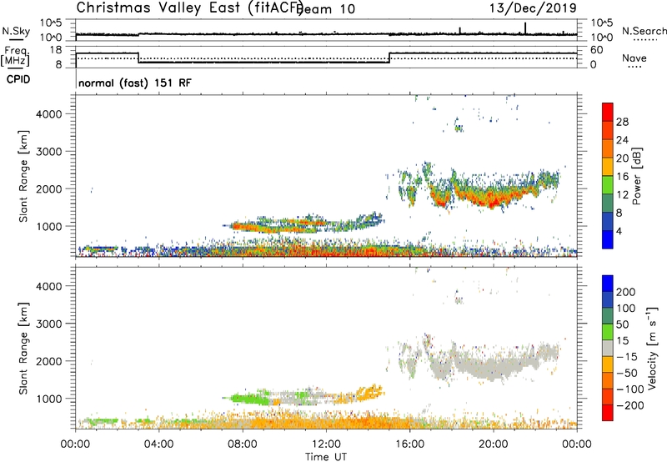Click the 'Freq. [MHz]' axis label

point(15,56)
